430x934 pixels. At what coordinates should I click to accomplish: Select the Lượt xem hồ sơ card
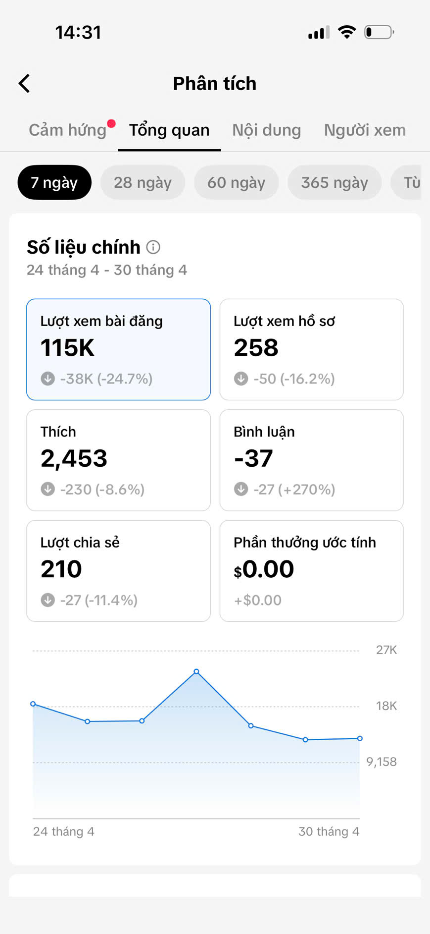coord(312,349)
